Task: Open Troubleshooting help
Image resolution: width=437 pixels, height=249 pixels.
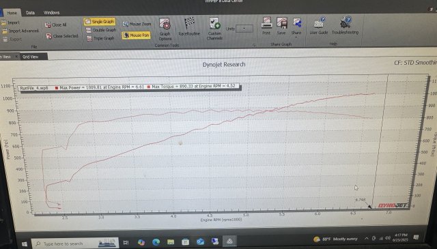Action: tap(345, 26)
